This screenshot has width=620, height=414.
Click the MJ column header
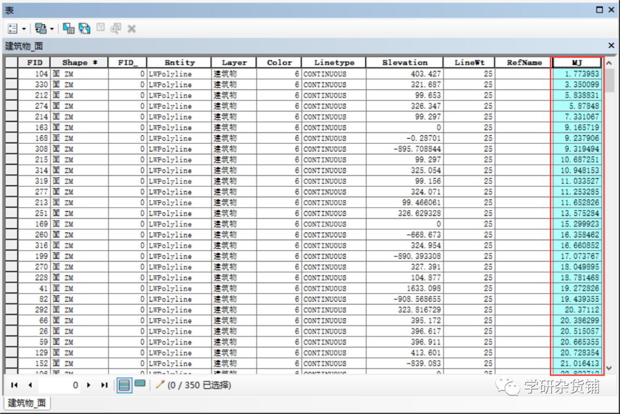[x=577, y=63]
